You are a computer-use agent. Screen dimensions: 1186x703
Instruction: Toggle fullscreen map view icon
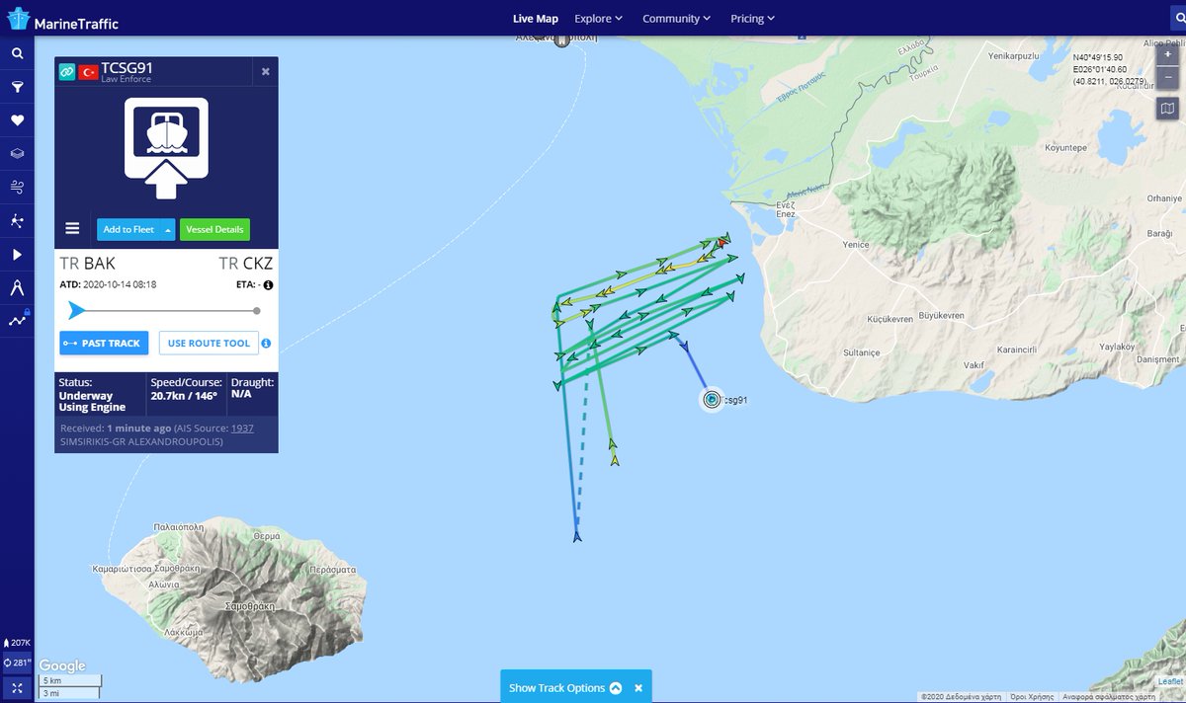pos(17,687)
